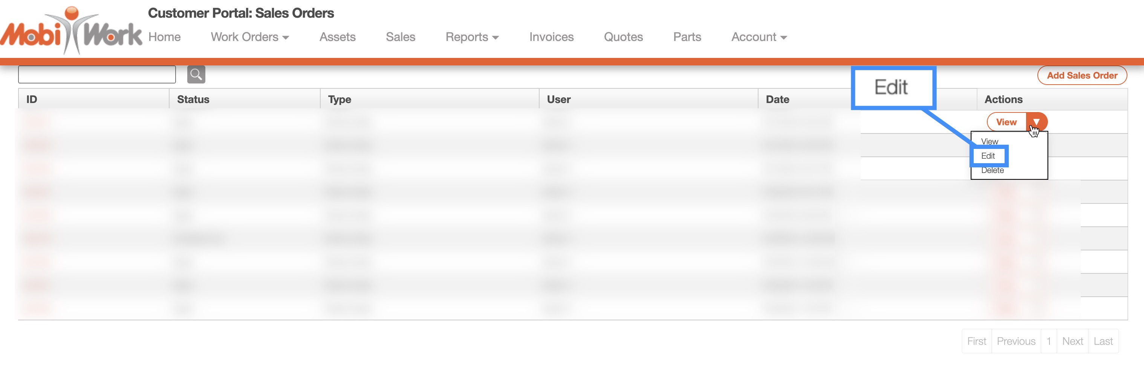Select Edit from the actions dropdown
The image size is (1144, 370).
click(x=988, y=156)
